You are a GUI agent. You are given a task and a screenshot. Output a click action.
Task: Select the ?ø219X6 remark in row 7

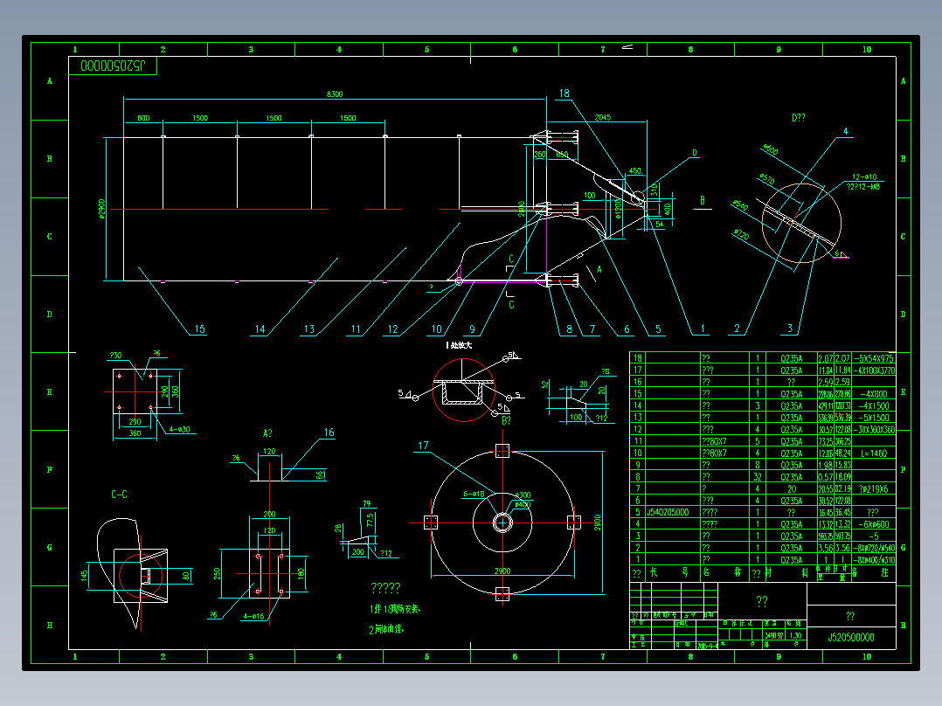pyautogui.click(x=874, y=488)
